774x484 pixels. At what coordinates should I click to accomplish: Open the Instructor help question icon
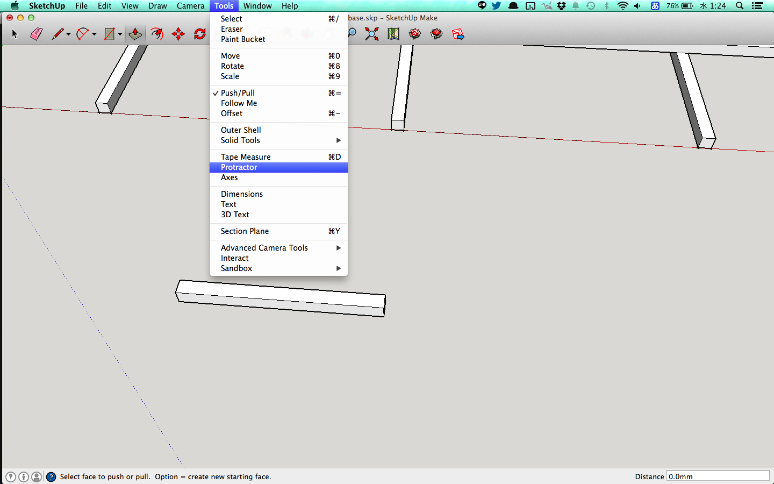[51, 477]
